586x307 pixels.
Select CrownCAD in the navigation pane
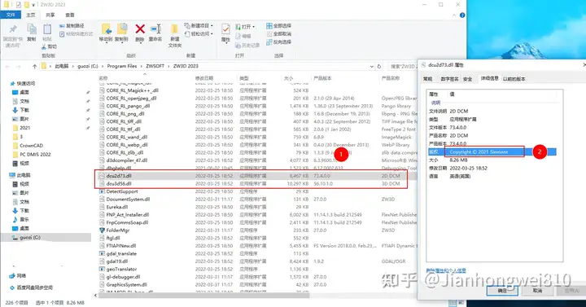click(x=32, y=146)
